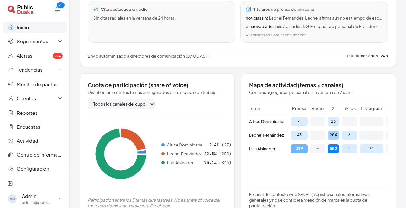406x208 pixels.
Task: Click the orange Leonel Fernández legend dot
Action: point(163,154)
